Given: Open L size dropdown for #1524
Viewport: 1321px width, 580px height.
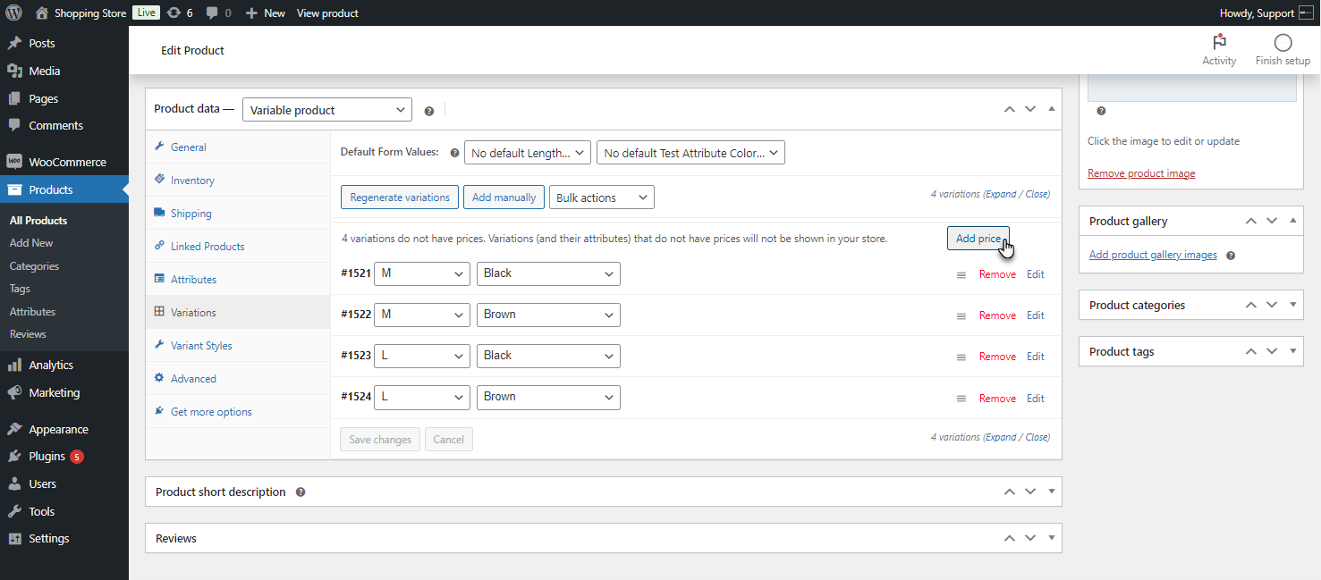Looking at the screenshot, I should point(422,397).
